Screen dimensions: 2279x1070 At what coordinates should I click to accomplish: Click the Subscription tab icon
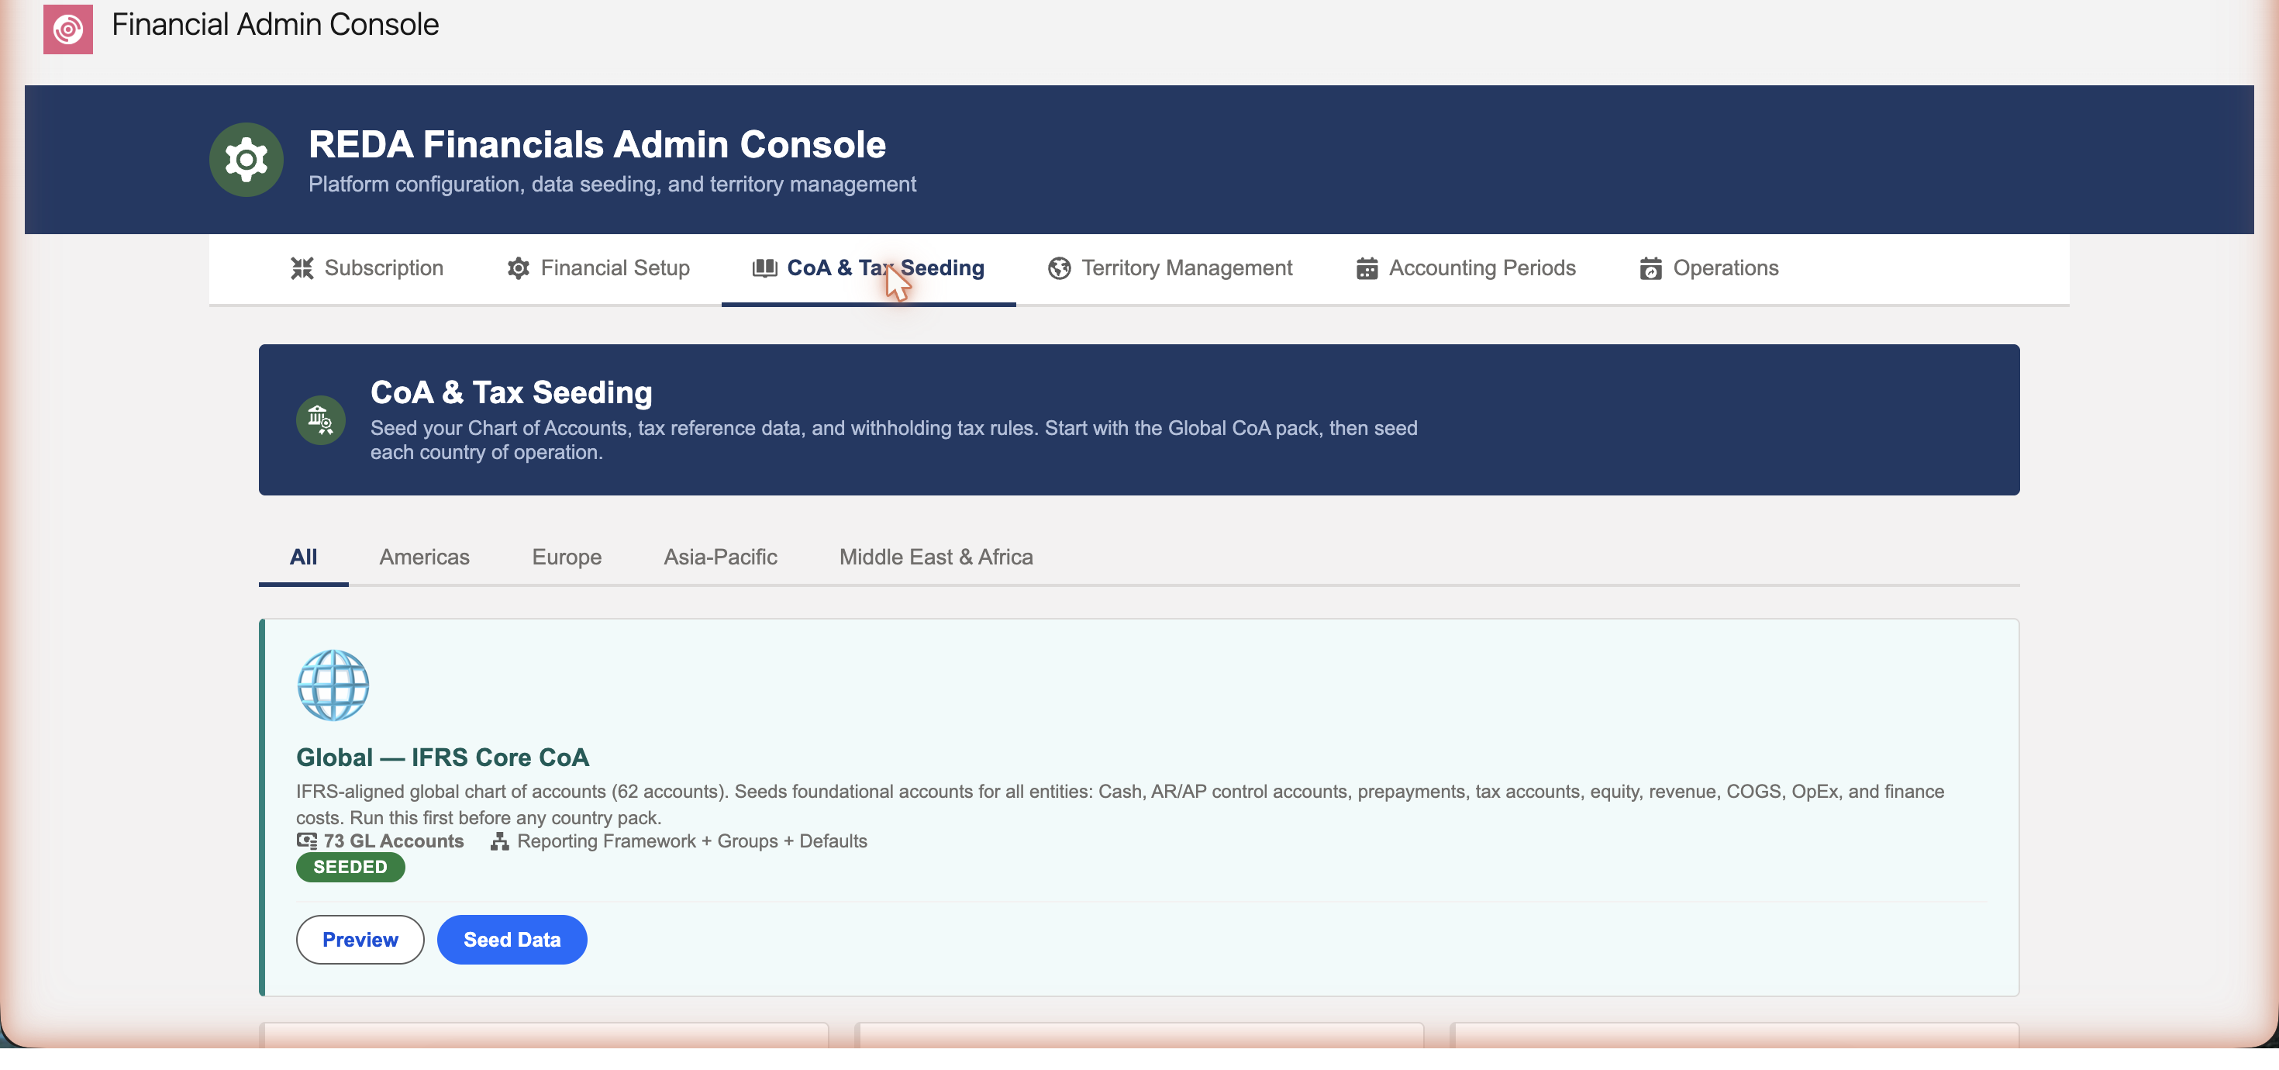pyautogui.click(x=302, y=268)
